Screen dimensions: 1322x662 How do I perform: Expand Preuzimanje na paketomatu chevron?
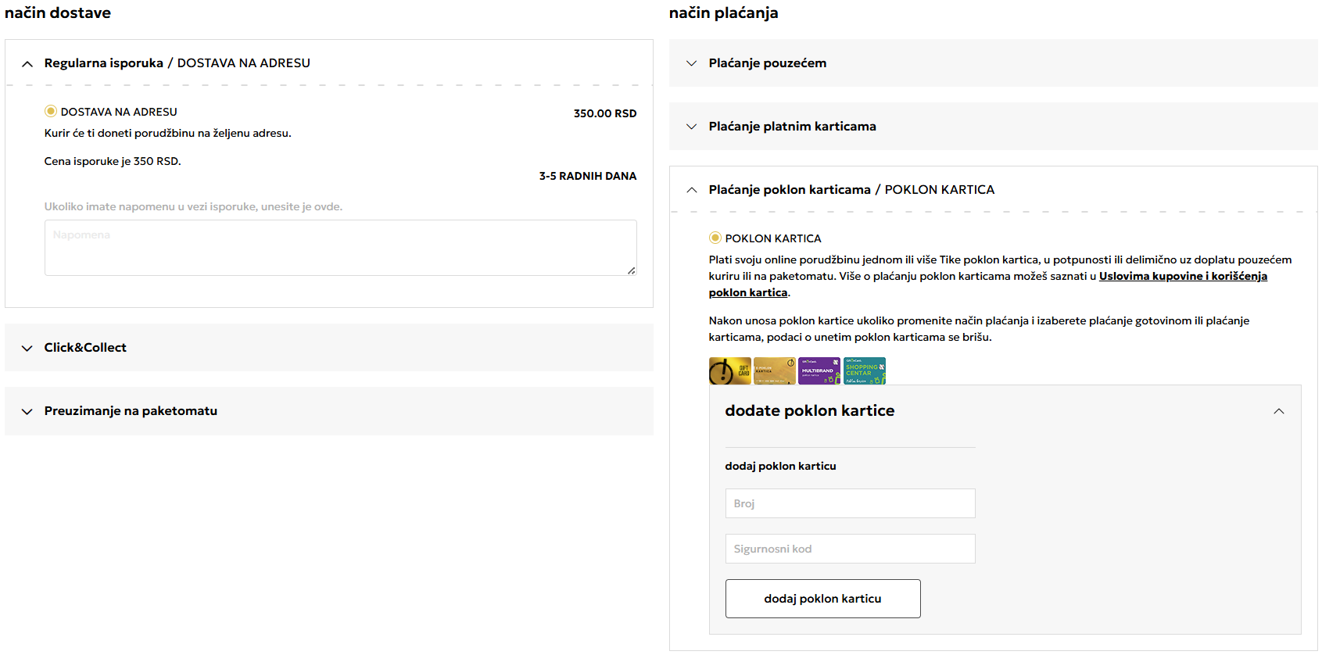click(x=27, y=412)
